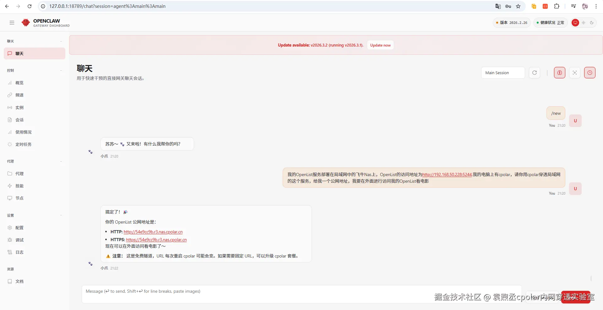
Task: Toggle the brain thinking-output button
Action: tap(560, 73)
